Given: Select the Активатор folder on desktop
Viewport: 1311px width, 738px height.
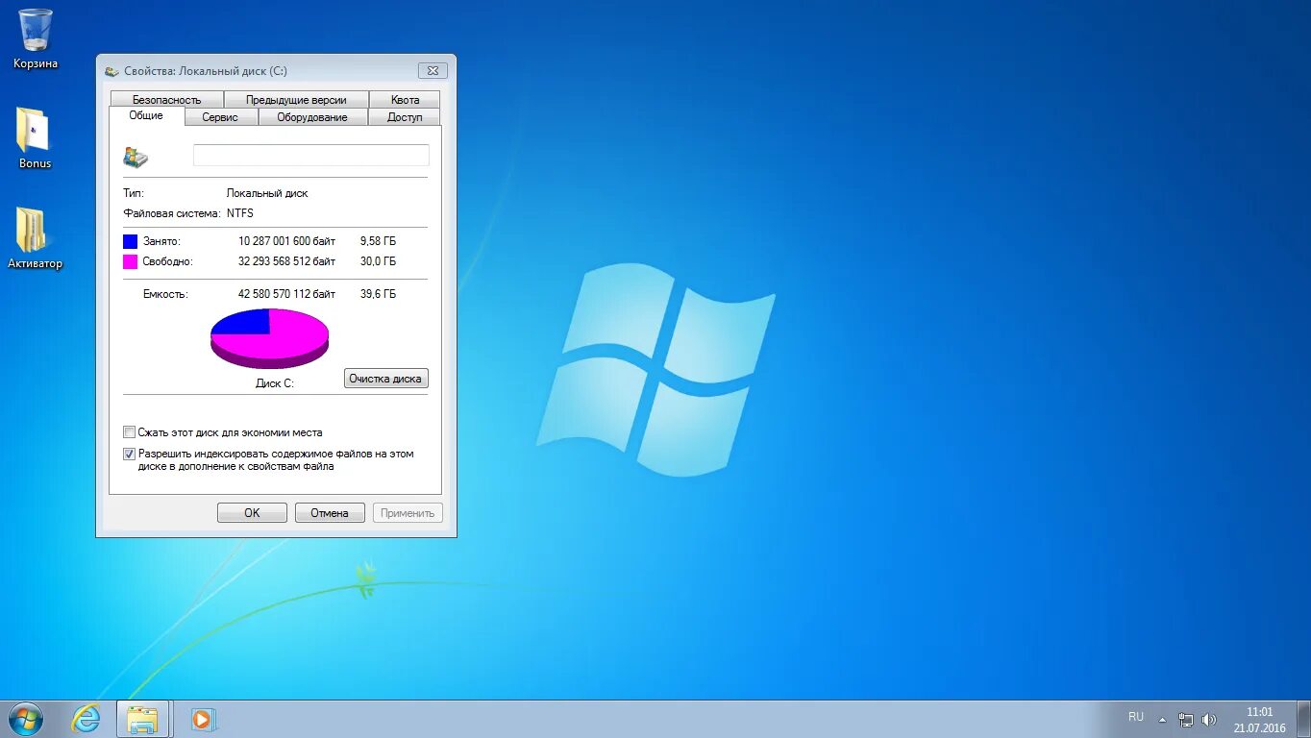Looking at the screenshot, I should pos(35,238).
